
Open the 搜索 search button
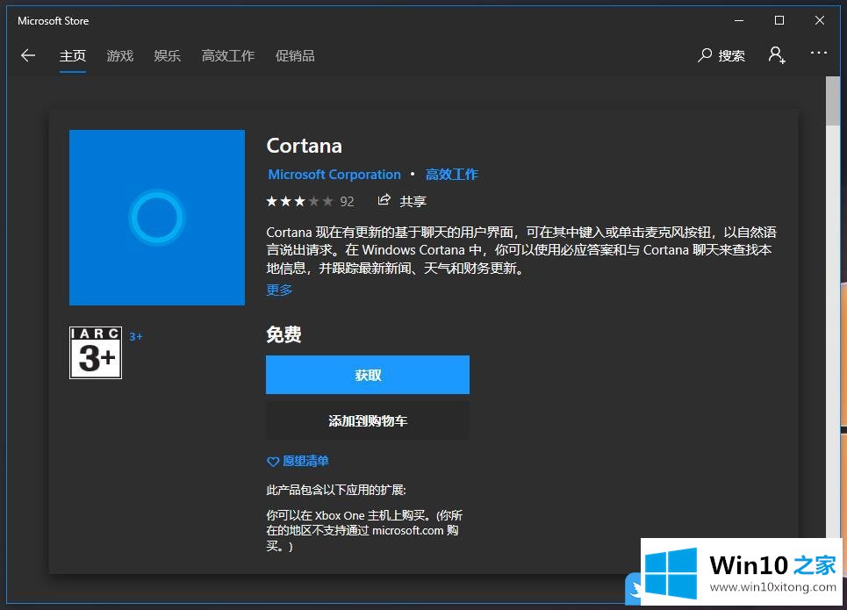(721, 55)
